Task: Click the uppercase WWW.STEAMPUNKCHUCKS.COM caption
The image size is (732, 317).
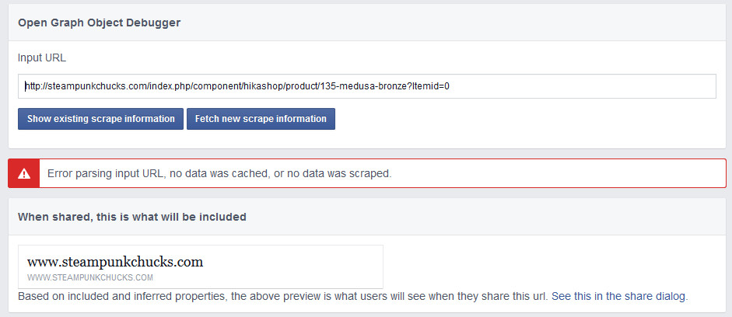Action: (90, 277)
